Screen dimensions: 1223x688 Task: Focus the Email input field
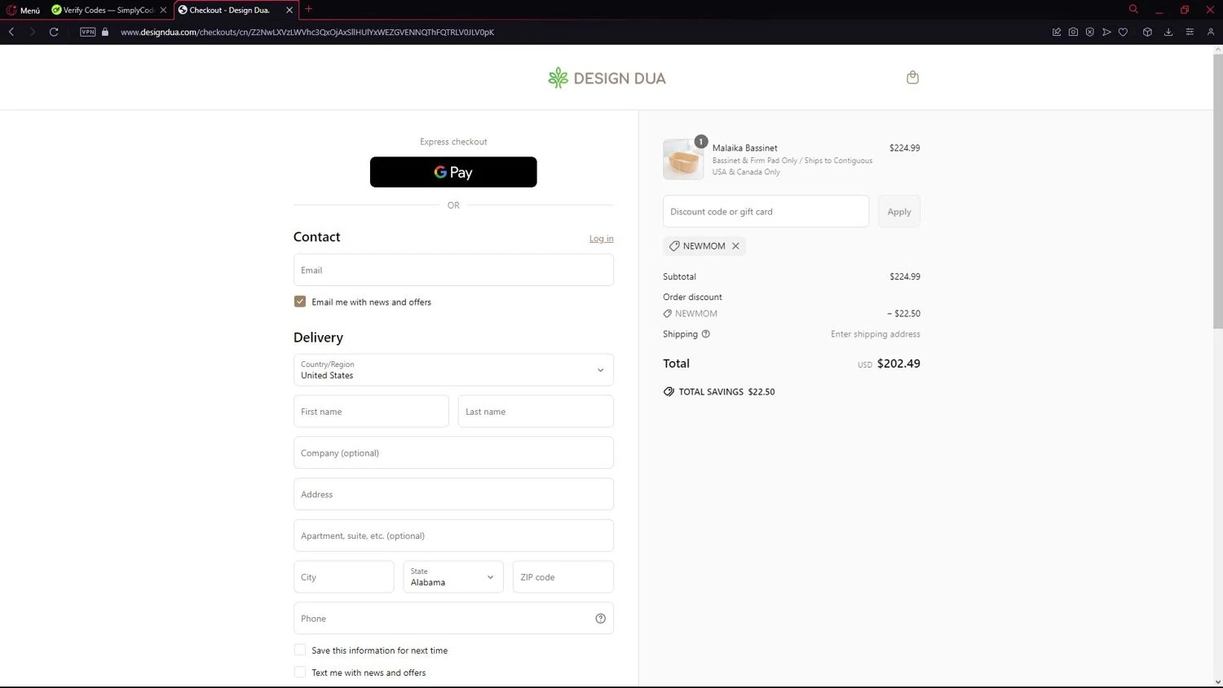click(x=453, y=270)
